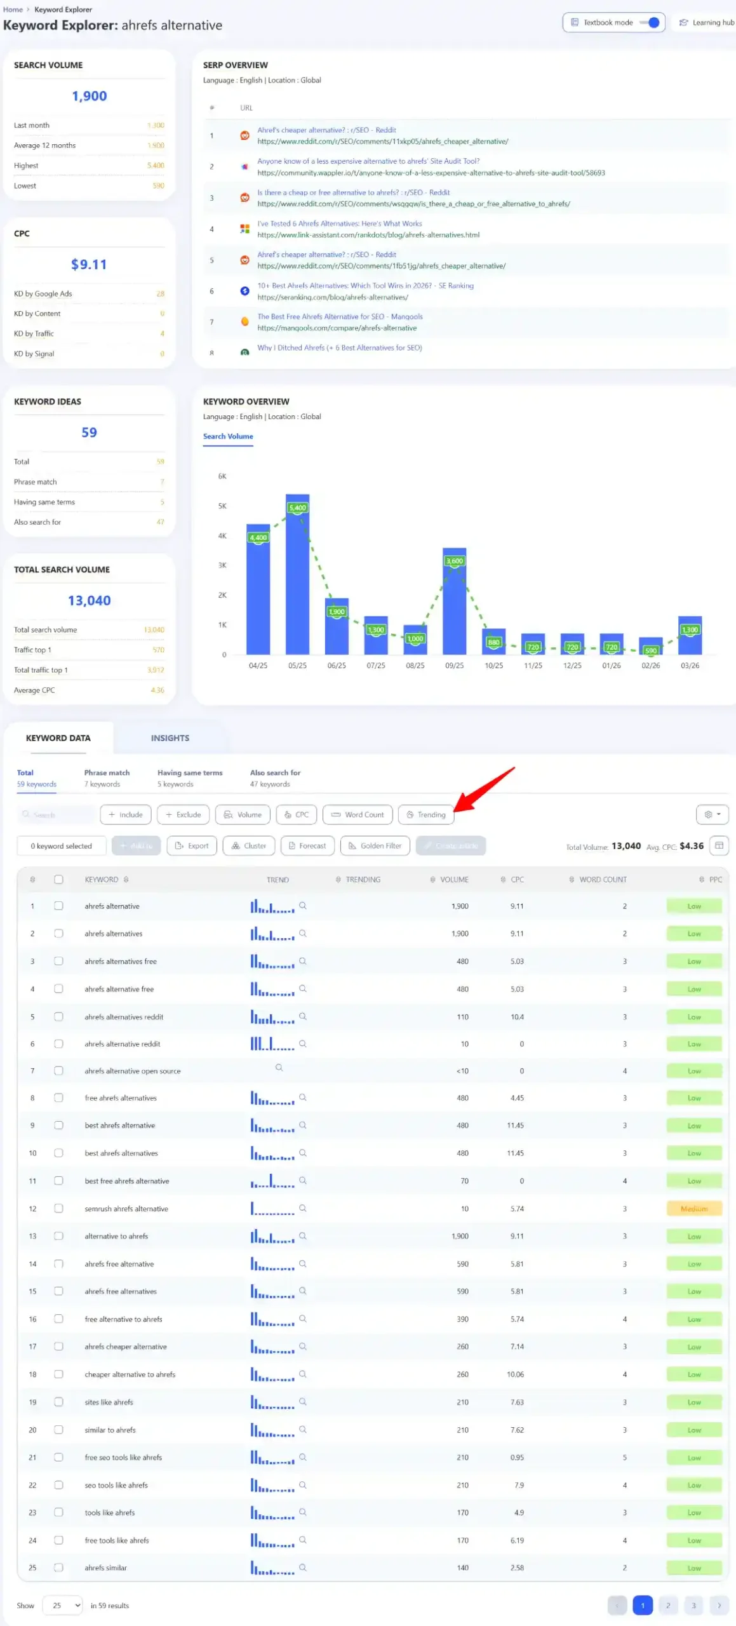Select the Total 59 keywords tab
Viewport: 736px width, 1626px height.
[36, 778]
